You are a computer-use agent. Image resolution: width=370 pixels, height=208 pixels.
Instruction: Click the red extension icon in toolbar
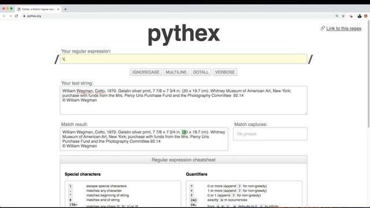[x=351, y=16]
